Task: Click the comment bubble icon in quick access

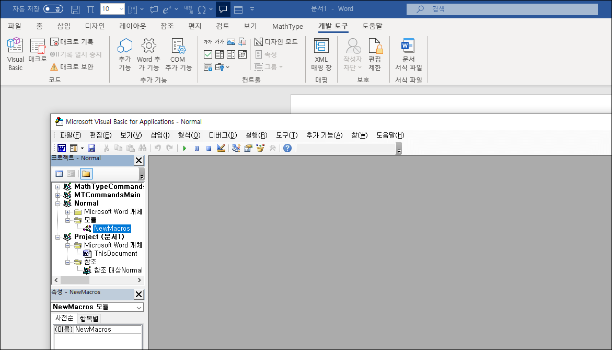Action: tap(223, 9)
